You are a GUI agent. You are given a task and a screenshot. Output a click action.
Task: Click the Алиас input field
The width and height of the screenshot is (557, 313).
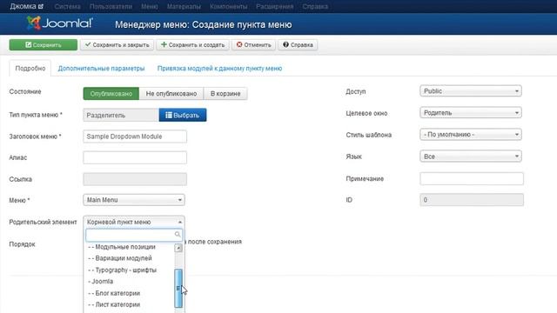135,157
